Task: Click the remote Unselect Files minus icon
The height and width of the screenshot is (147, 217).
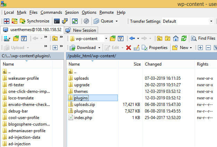Action: coord(208,48)
